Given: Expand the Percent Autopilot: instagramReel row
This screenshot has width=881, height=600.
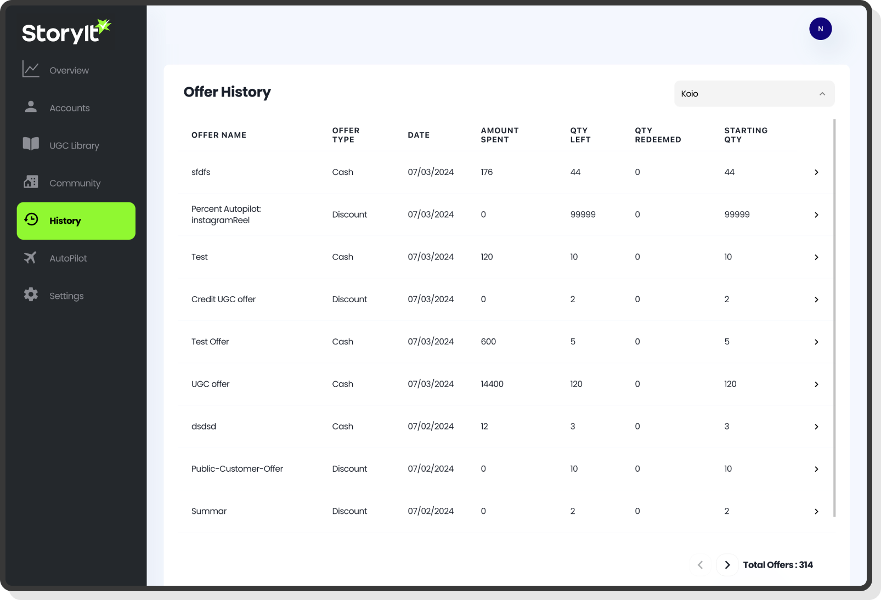Looking at the screenshot, I should 816,214.
